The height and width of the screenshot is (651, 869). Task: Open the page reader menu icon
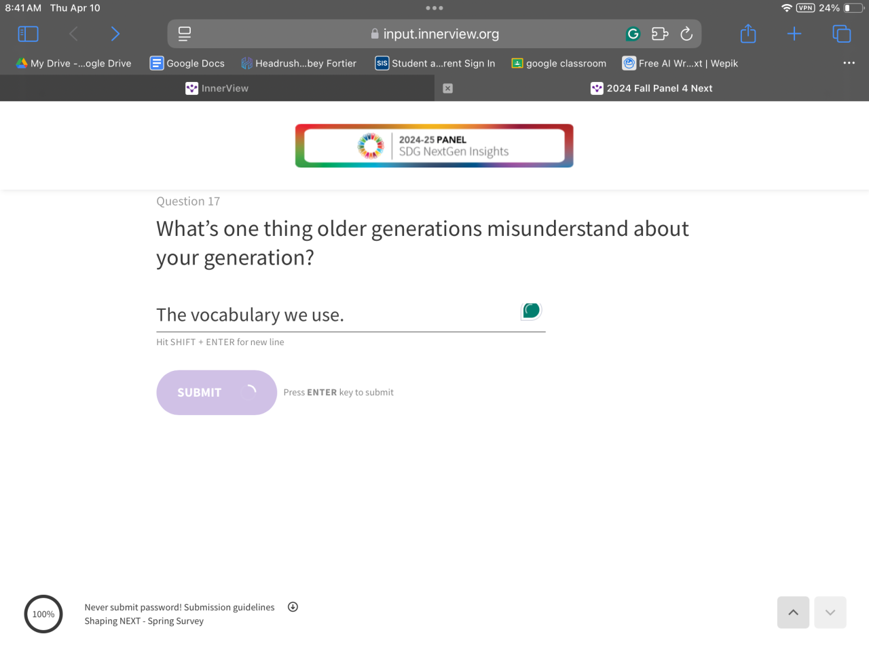[x=185, y=34]
